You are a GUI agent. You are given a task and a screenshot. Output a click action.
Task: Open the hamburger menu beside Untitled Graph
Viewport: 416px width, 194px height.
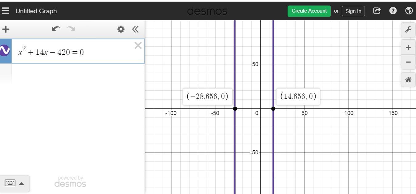click(5, 11)
